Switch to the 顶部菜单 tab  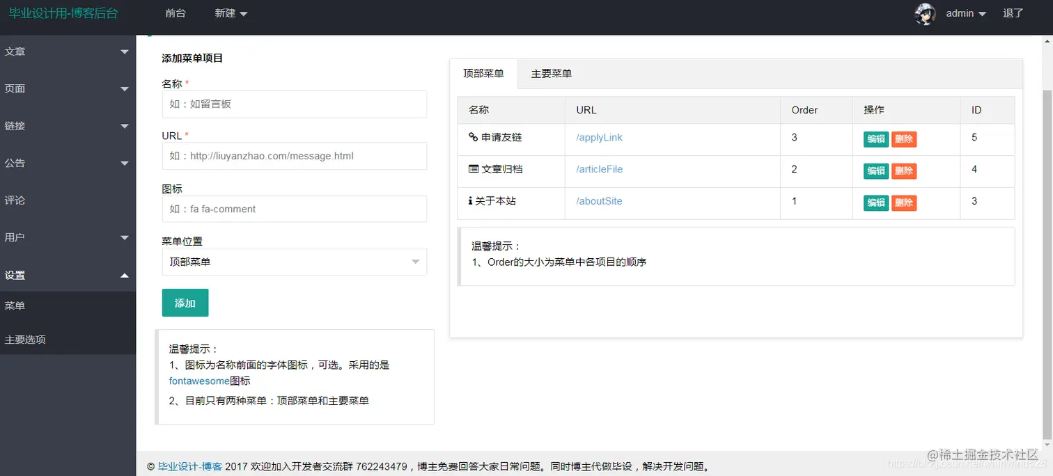click(x=483, y=73)
